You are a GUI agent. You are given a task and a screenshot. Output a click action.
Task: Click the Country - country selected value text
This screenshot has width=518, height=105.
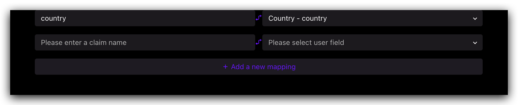[297, 18]
